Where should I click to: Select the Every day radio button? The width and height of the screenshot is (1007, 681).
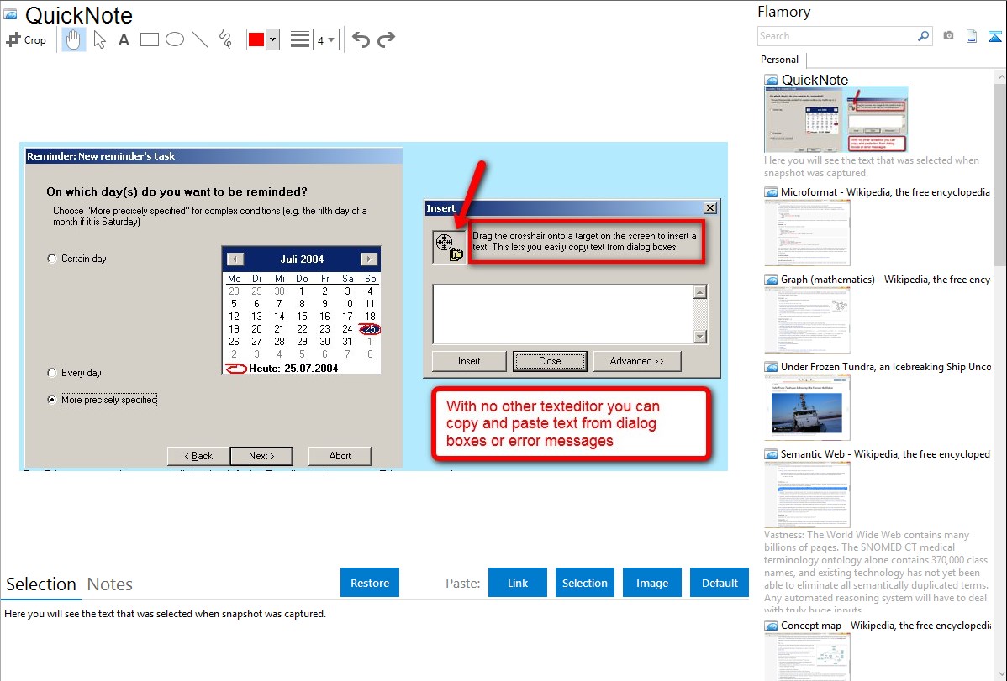click(x=52, y=373)
